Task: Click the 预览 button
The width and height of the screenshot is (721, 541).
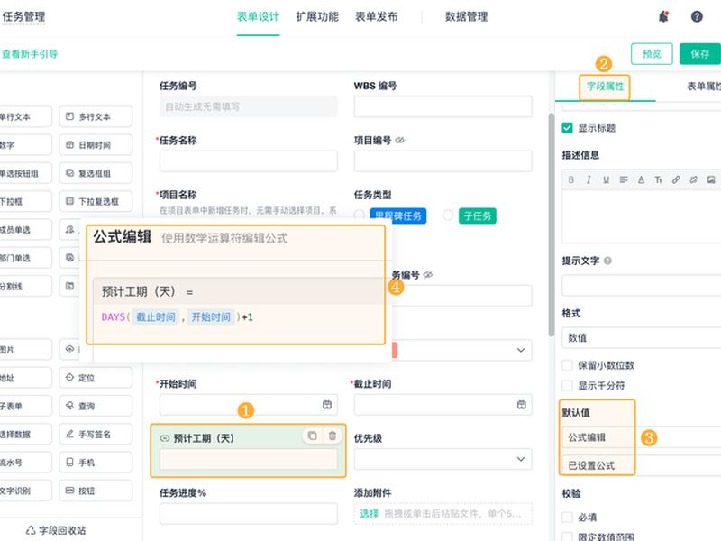Action: coord(652,54)
